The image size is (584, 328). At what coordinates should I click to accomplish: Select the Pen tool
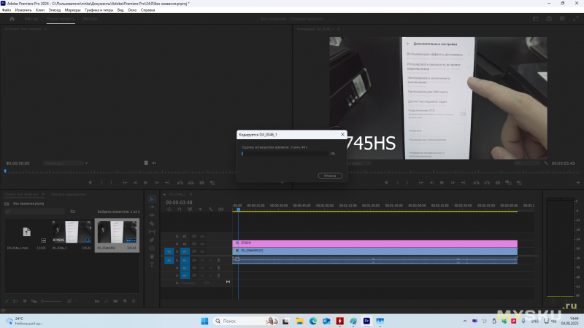[152, 240]
